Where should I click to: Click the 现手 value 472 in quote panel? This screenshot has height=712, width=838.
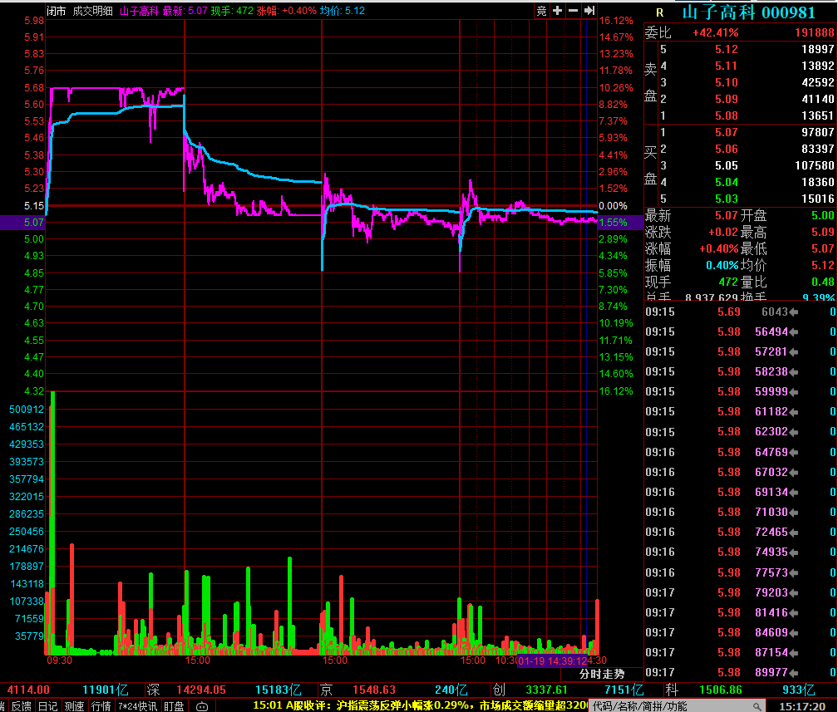click(728, 282)
